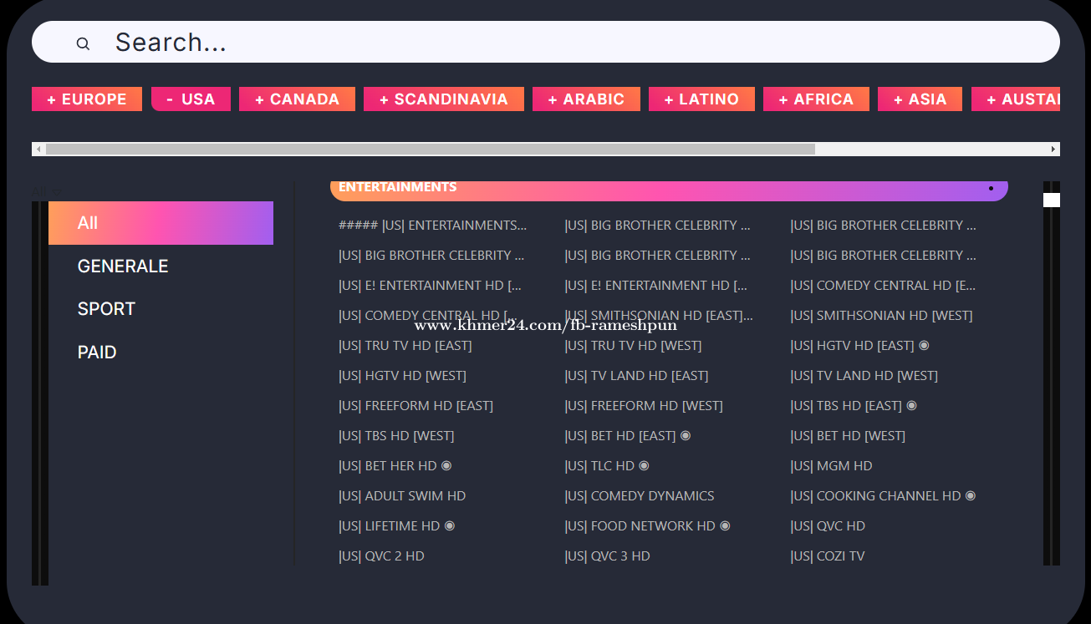Image resolution: width=1091 pixels, height=624 pixels.
Task: Open |US| TV LAND HD [EAST]
Action: [x=636, y=376]
